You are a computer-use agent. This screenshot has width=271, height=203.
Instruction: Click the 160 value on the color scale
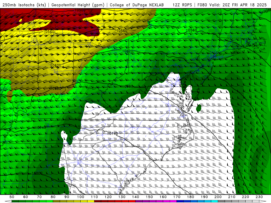(x=163, y=197)
